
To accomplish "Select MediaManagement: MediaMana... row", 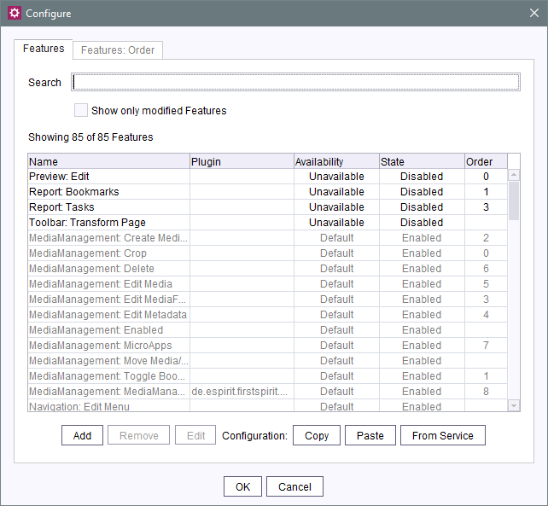I will pyautogui.click(x=267, y=392).
